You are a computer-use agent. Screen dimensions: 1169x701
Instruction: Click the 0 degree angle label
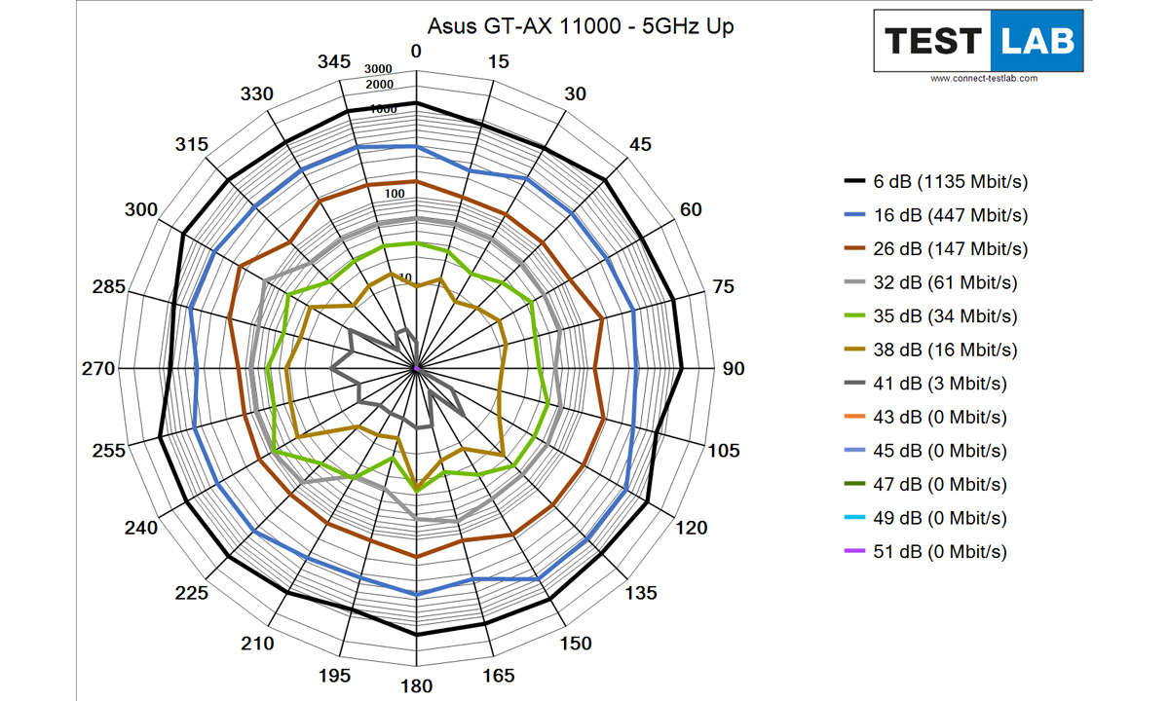[417, 52]
